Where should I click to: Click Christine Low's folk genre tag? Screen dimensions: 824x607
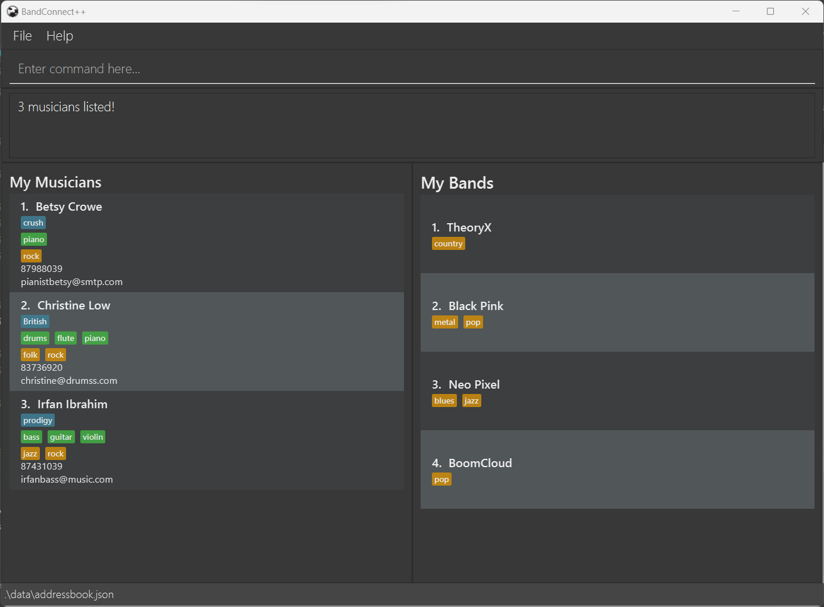(30, 355)
